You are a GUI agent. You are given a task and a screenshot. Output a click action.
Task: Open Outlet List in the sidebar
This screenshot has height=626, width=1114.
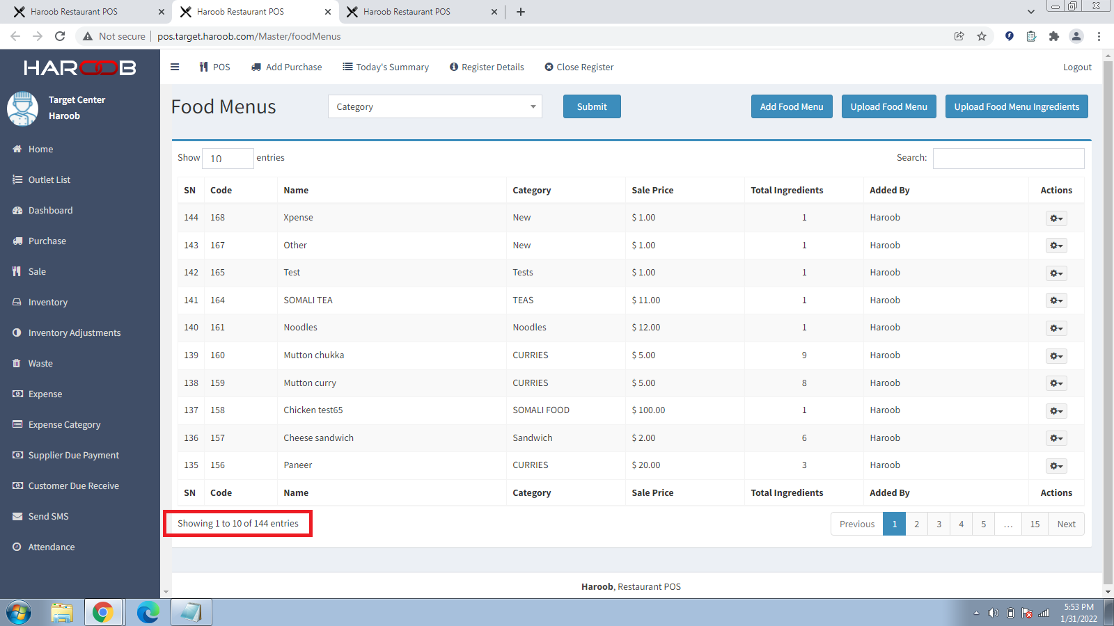pos(80,179)
